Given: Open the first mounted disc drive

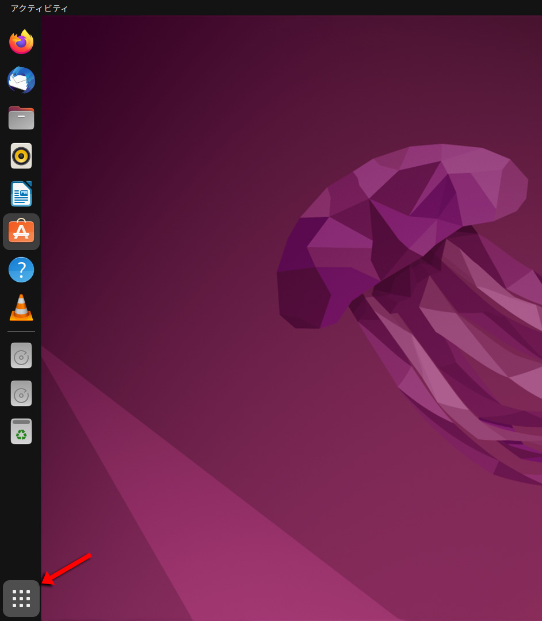Looking at the screenshot, I should coord(21,356).
